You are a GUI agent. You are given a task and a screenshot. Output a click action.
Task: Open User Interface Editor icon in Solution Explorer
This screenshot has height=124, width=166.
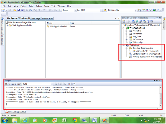[144, 22]
